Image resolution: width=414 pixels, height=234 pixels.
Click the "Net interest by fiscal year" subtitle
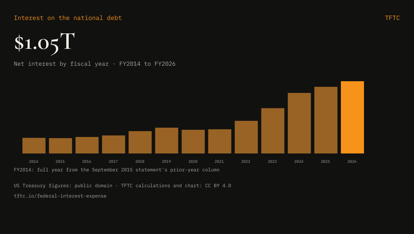95,64
